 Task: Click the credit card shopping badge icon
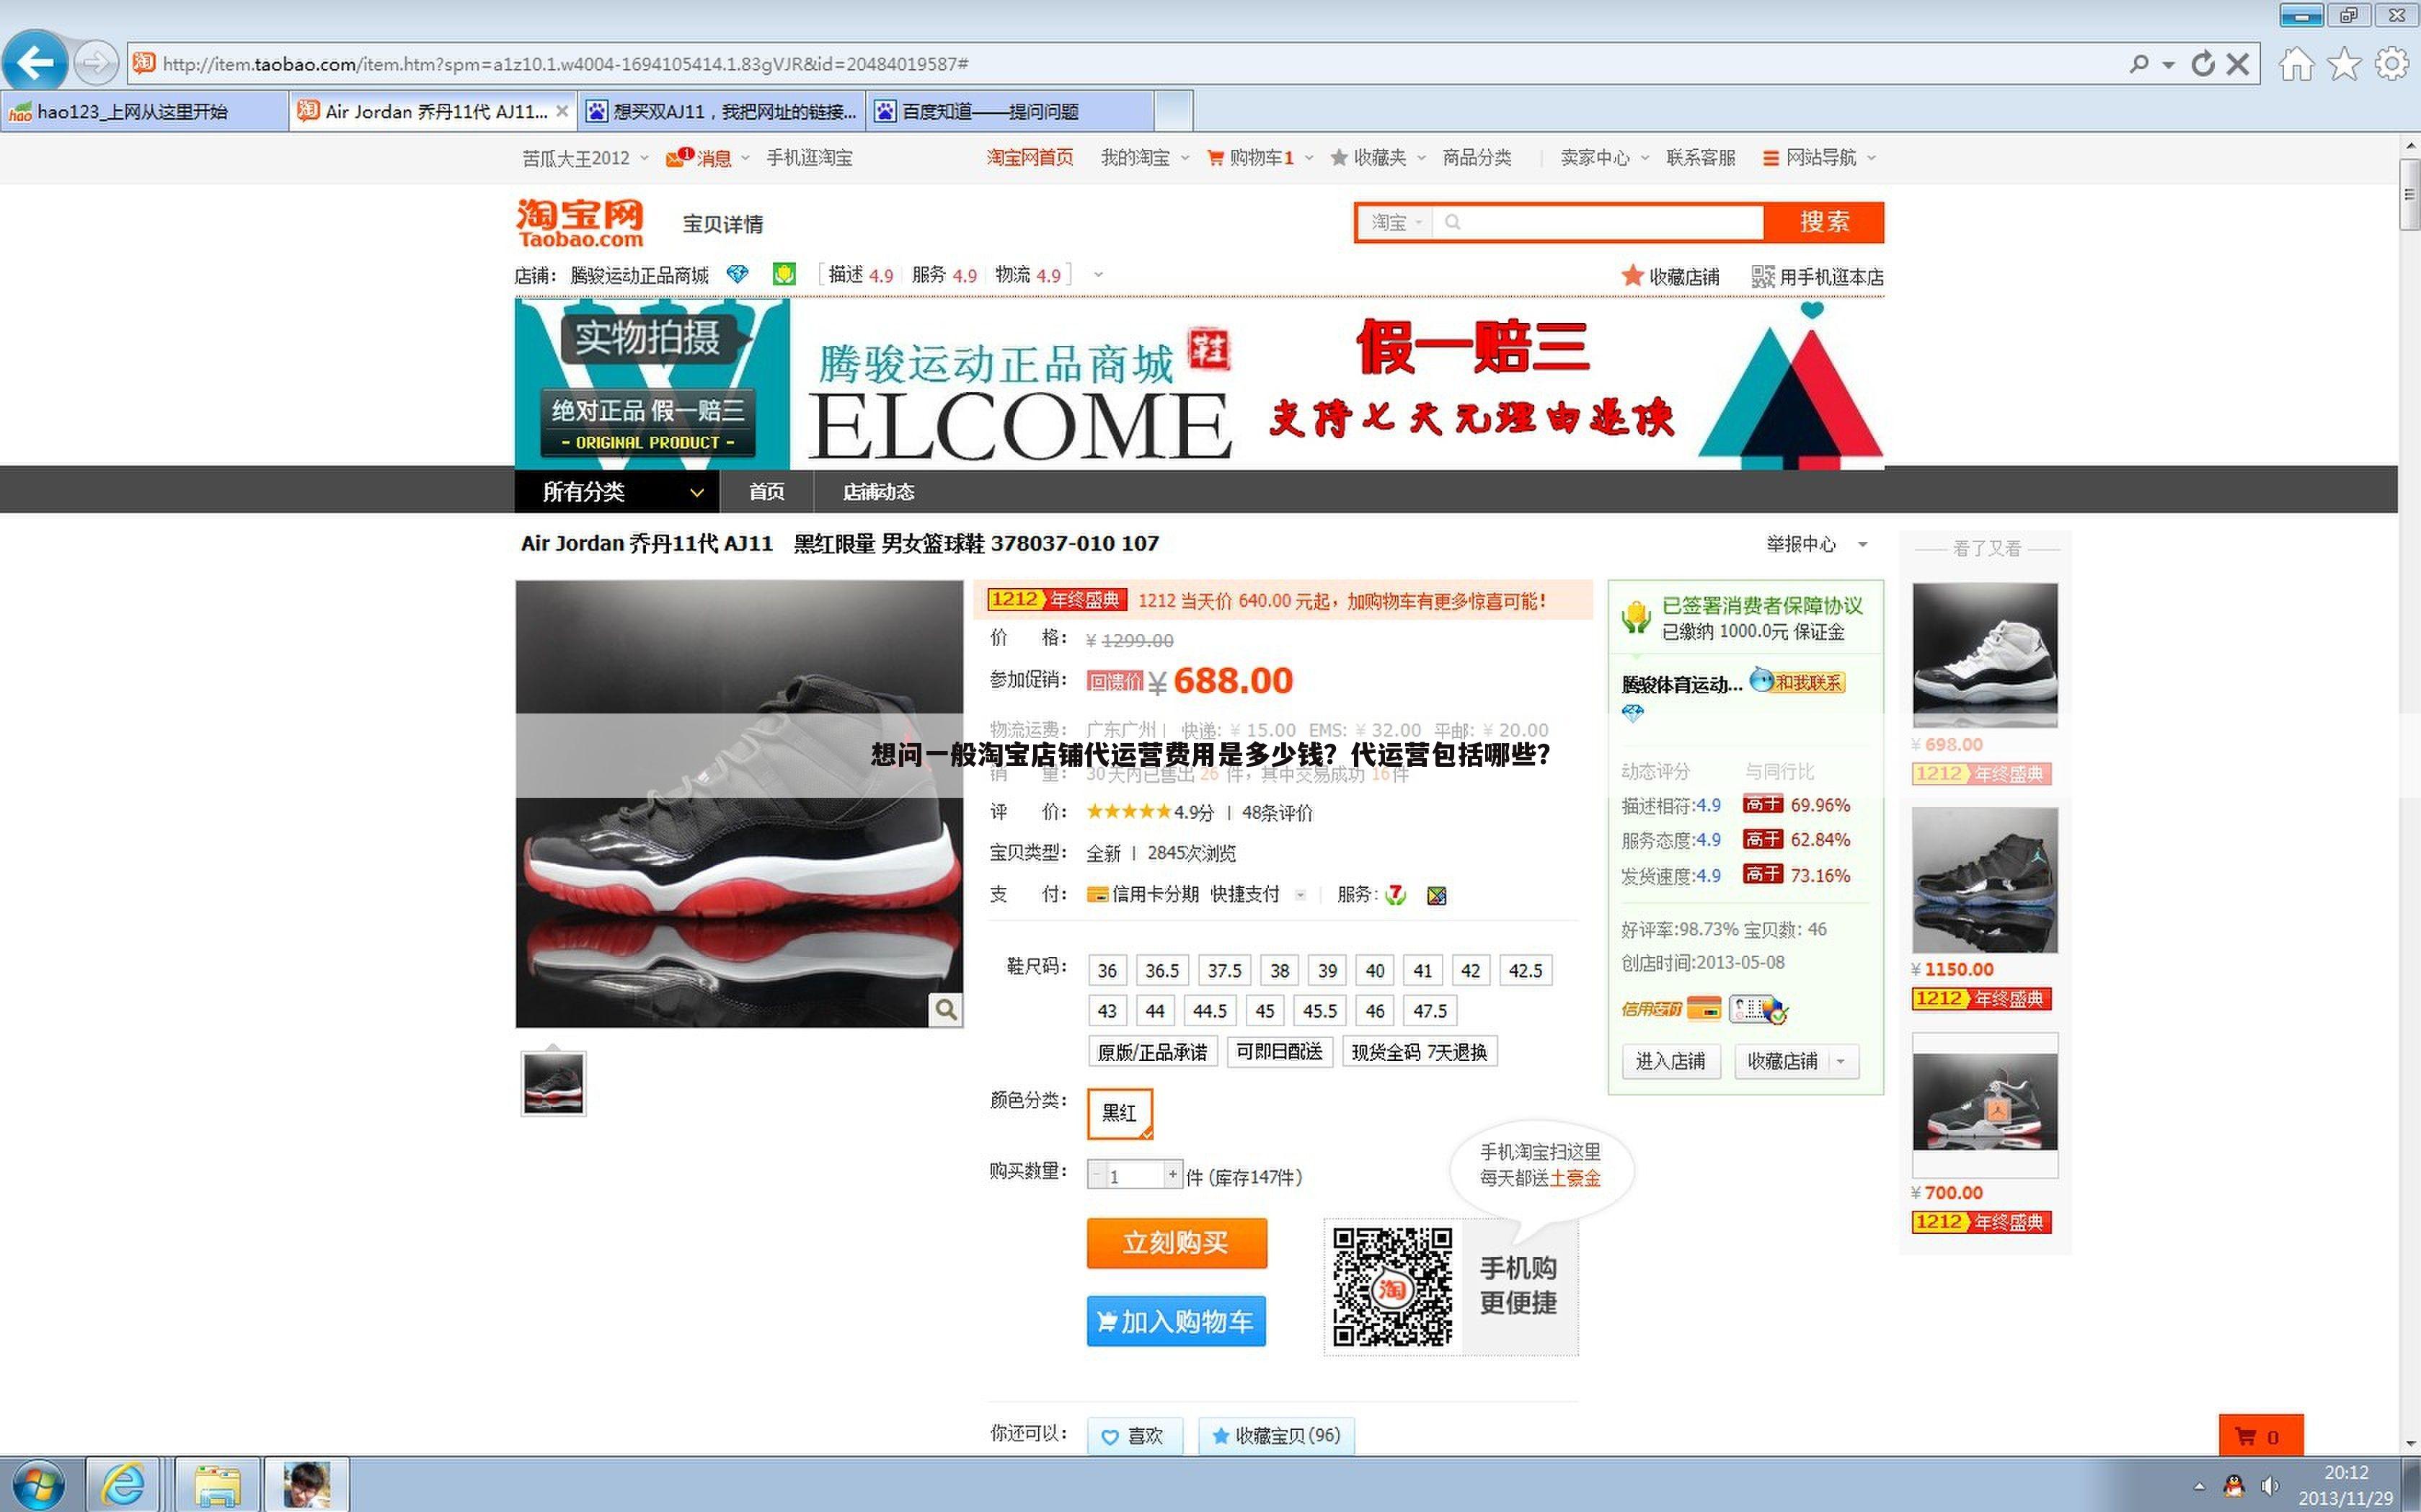click(1703, 1008)
